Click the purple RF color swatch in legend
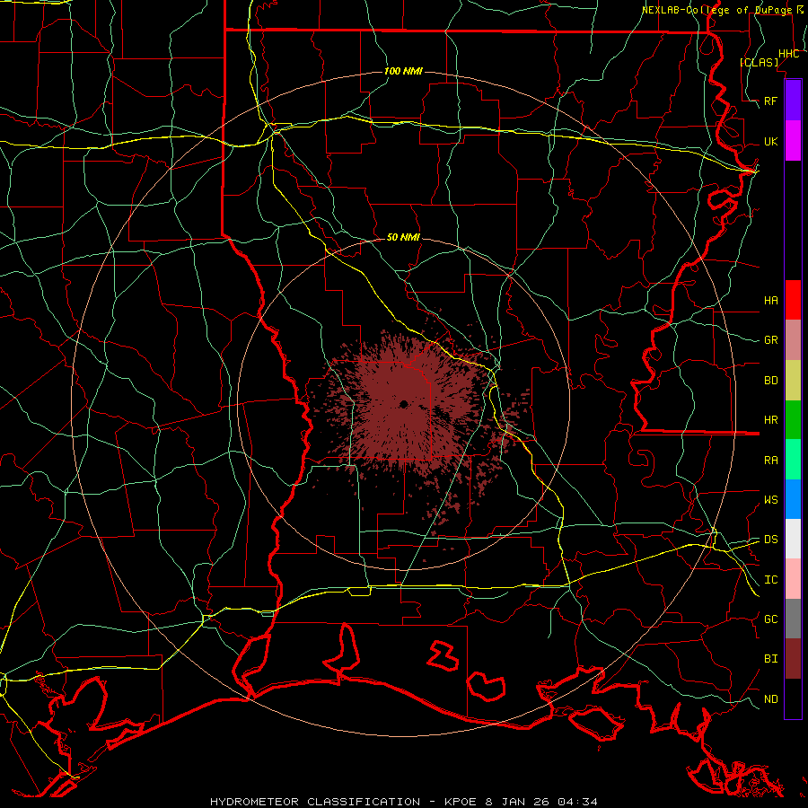The height and width of the screenshot is (808, 808). pos(793,101)
